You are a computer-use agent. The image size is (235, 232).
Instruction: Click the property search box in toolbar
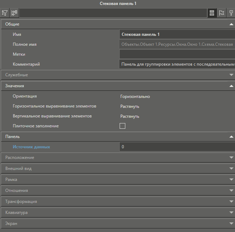pos(113,13)
